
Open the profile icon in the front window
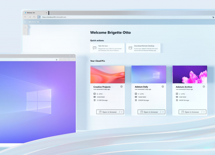tap(69, 60)
